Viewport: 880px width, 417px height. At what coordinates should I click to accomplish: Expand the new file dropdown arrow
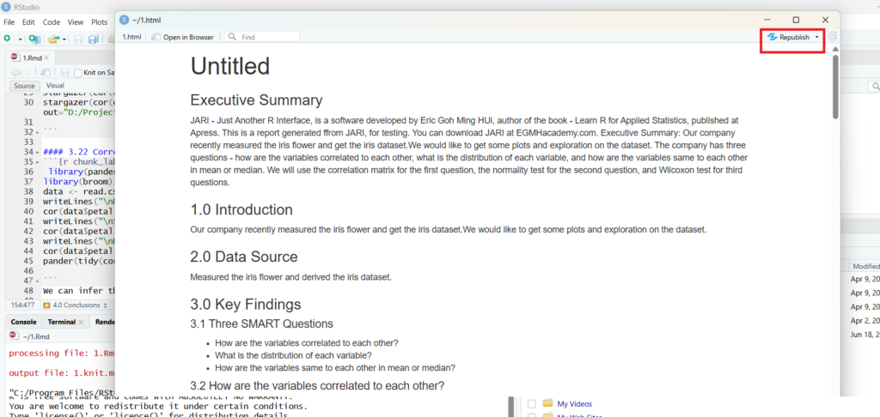pos(19,39)
